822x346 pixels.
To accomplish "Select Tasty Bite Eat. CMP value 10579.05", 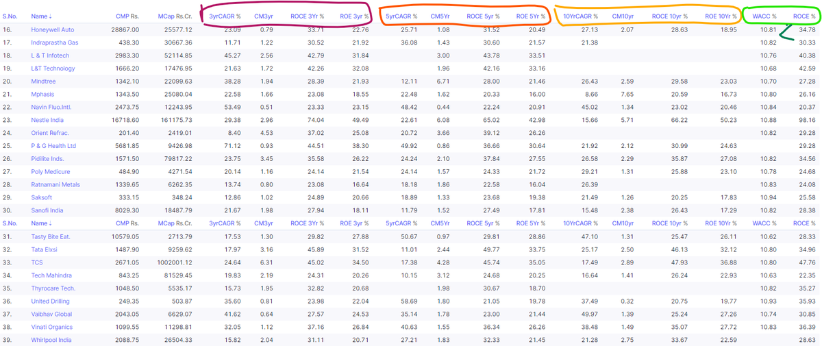I will pos(126,237).
